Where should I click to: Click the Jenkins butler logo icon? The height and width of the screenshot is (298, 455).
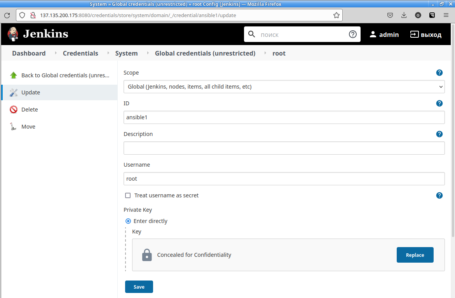point(13,34)
